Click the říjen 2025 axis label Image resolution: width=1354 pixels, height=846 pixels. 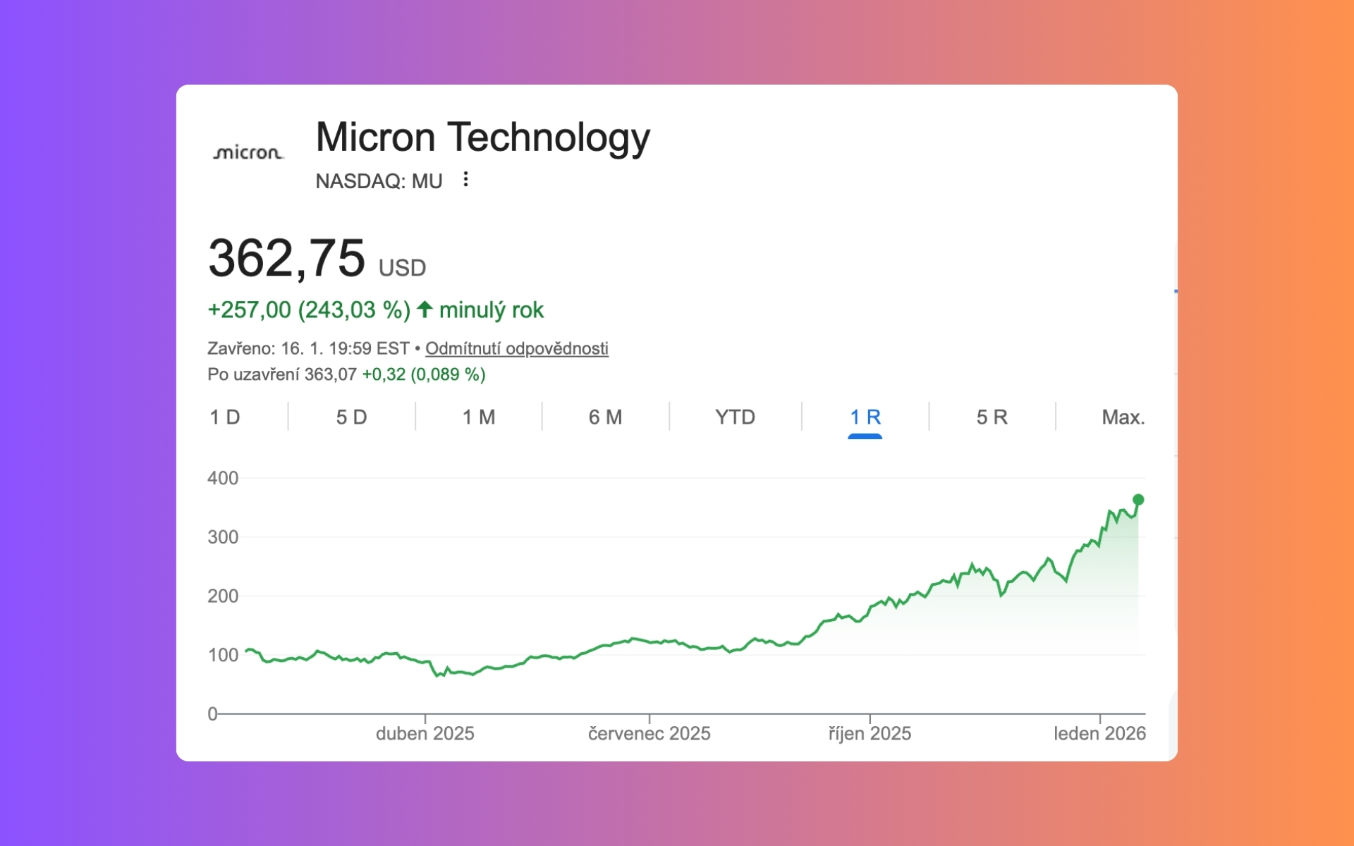870,734
